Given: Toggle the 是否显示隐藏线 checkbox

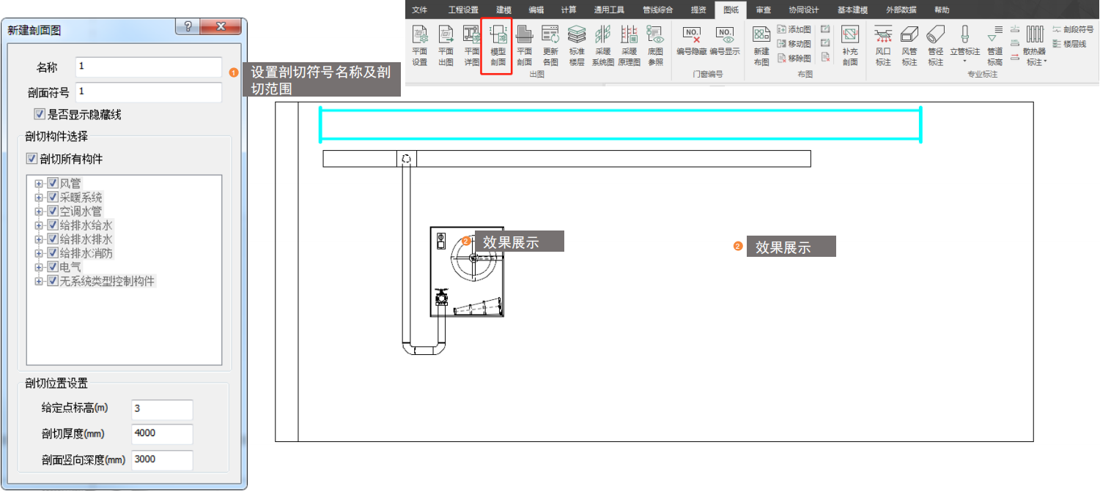Looking at the screenshot, I should (40, 114).
